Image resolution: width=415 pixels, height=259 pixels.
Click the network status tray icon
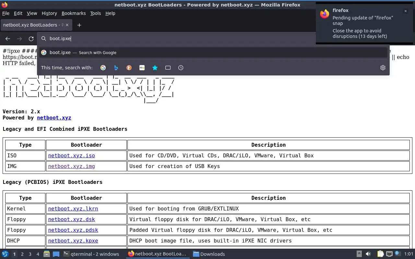(389, 254)
